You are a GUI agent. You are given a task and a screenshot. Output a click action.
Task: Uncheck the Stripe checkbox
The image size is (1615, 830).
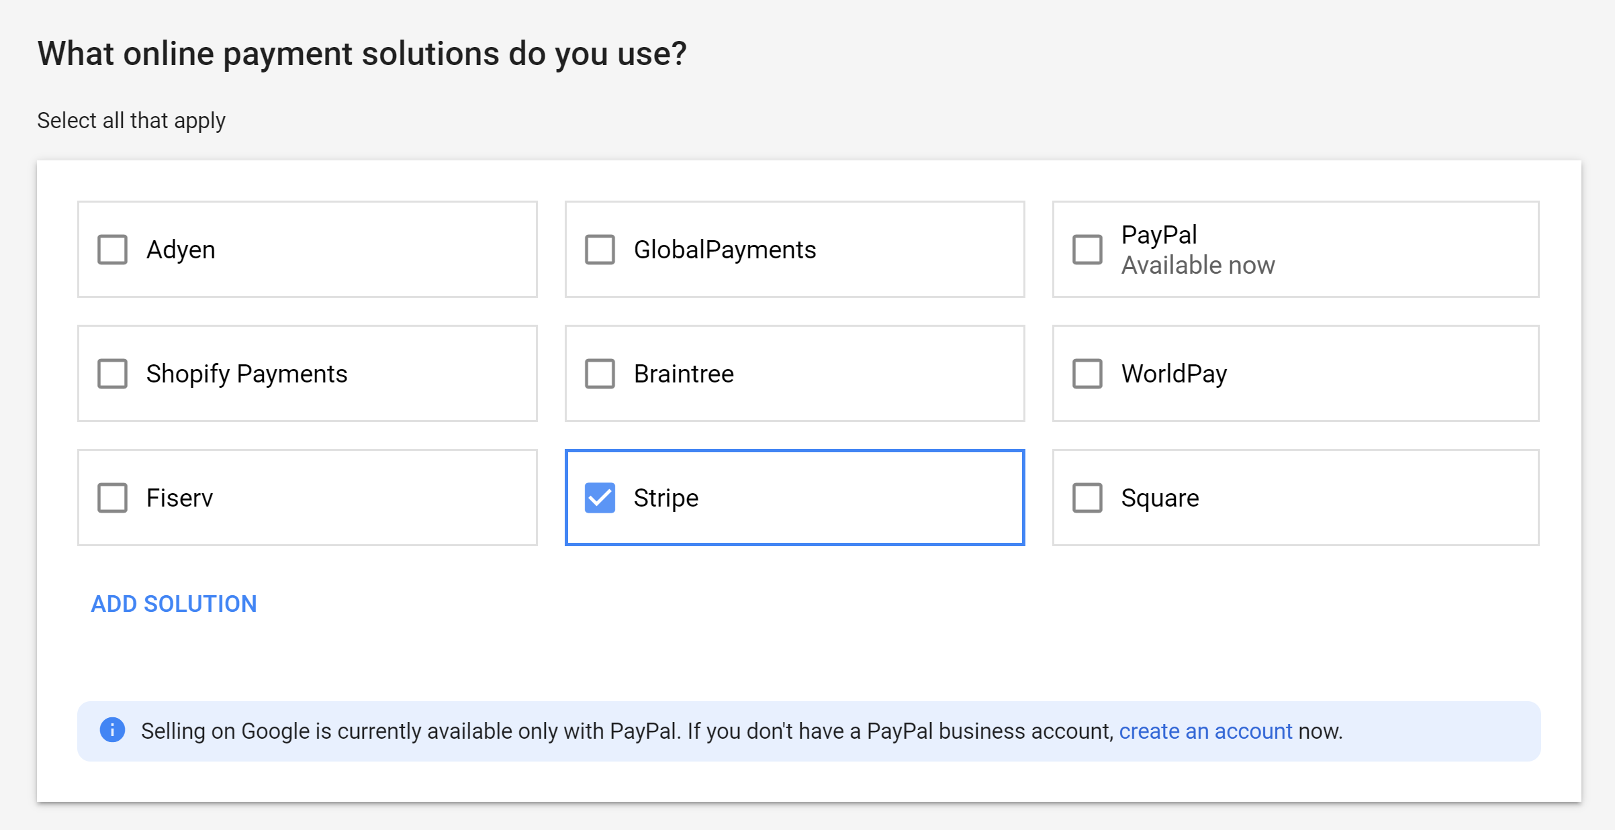pos(600,498)
